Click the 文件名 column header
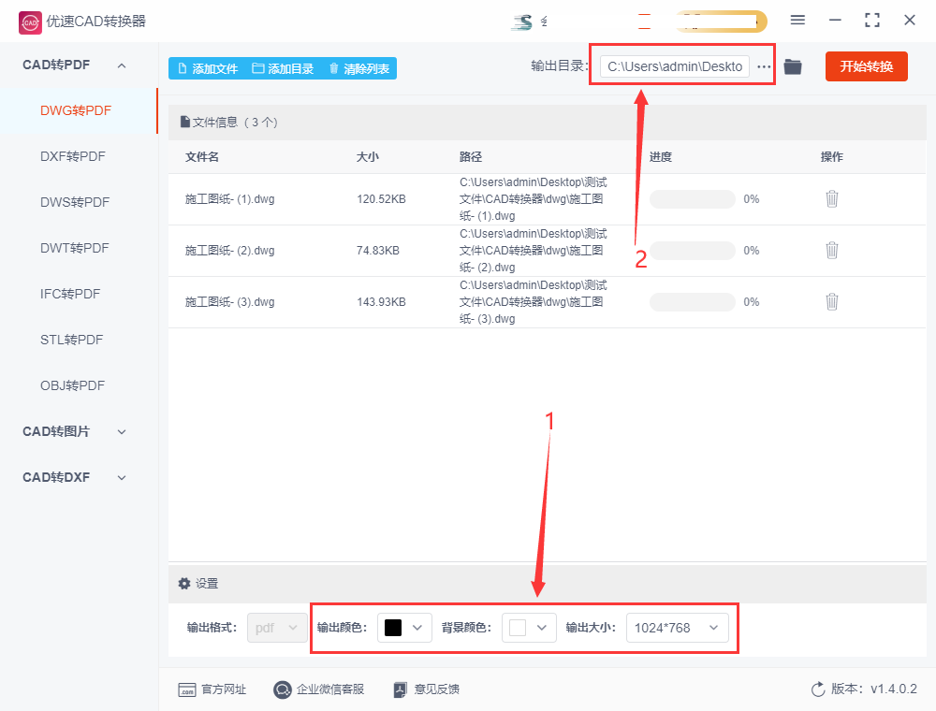The image size is (936, 711). tap(202, 157)
